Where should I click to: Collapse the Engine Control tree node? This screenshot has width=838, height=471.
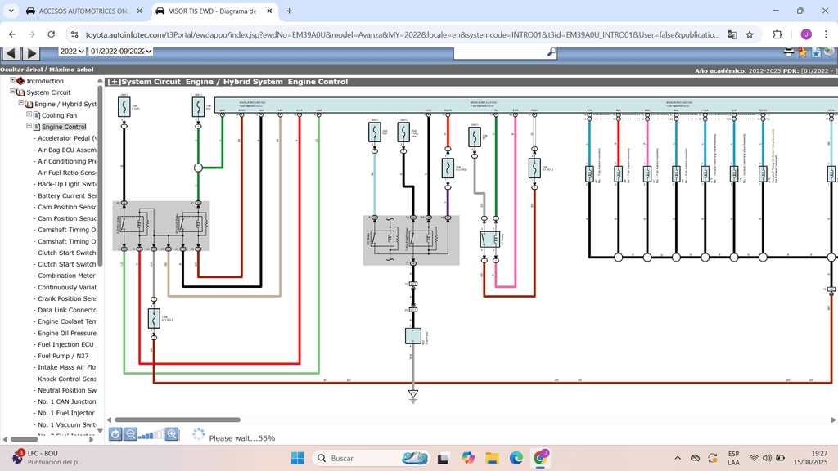[x=29, y=127]
